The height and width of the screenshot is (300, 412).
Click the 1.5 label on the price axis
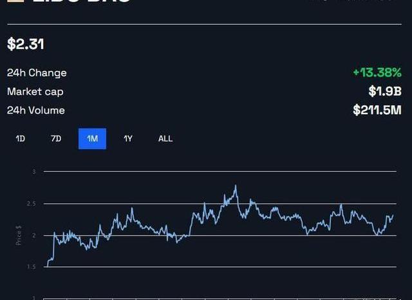(x=32, y=267)
